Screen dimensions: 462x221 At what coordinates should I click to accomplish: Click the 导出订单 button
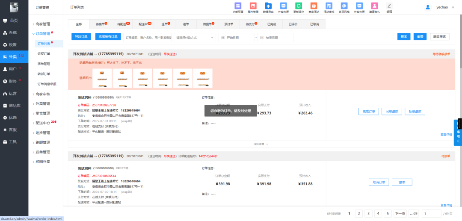(x=81, y=37)
